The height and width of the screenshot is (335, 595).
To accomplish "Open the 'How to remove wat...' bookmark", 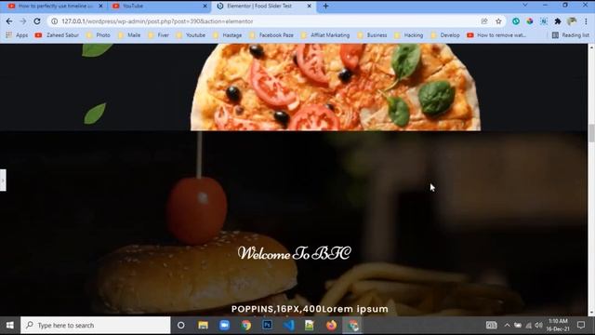I will tap(496, 35).
